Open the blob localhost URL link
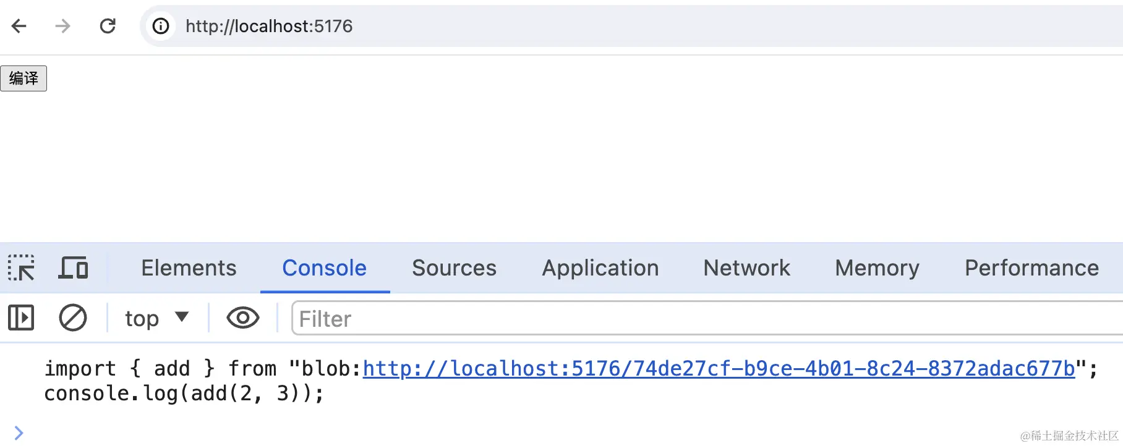This screenshot has height=446, width=1123. point(719,369)
